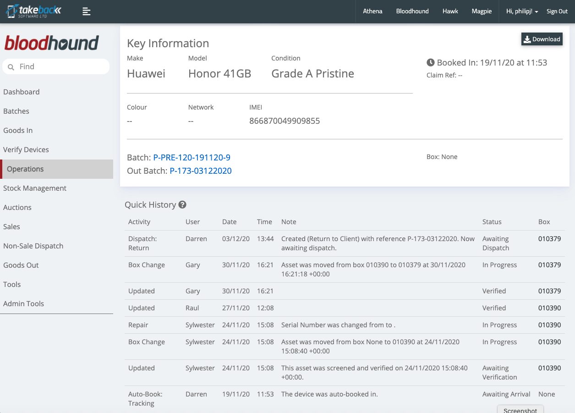575x413 pixels.
Task: Click the Awaiting Verification status
Action: 499,373
